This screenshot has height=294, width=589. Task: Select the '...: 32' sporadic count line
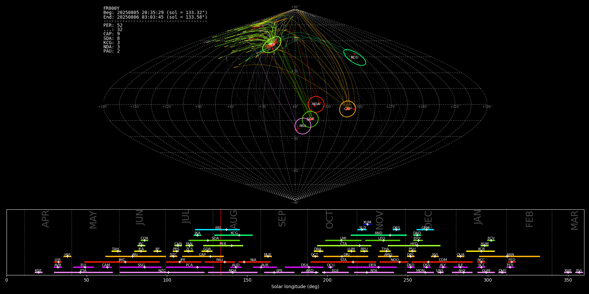pyautogui.click(x=113, y=29)
